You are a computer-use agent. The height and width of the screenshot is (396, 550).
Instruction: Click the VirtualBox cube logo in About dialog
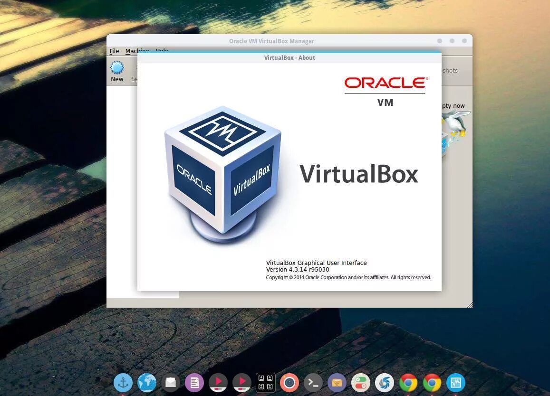coord(223,175)
